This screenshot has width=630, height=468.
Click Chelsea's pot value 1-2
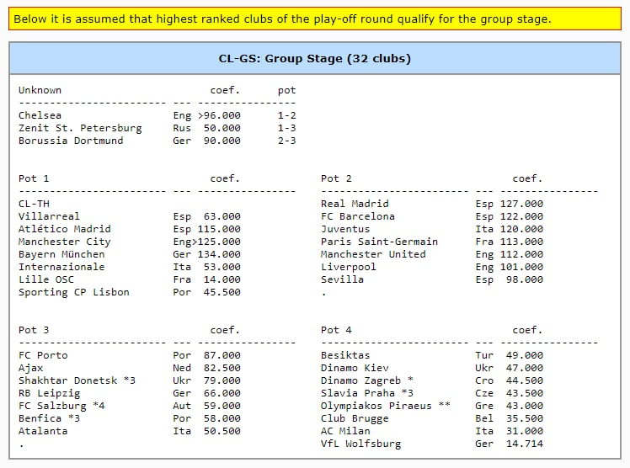coord(287,115)
